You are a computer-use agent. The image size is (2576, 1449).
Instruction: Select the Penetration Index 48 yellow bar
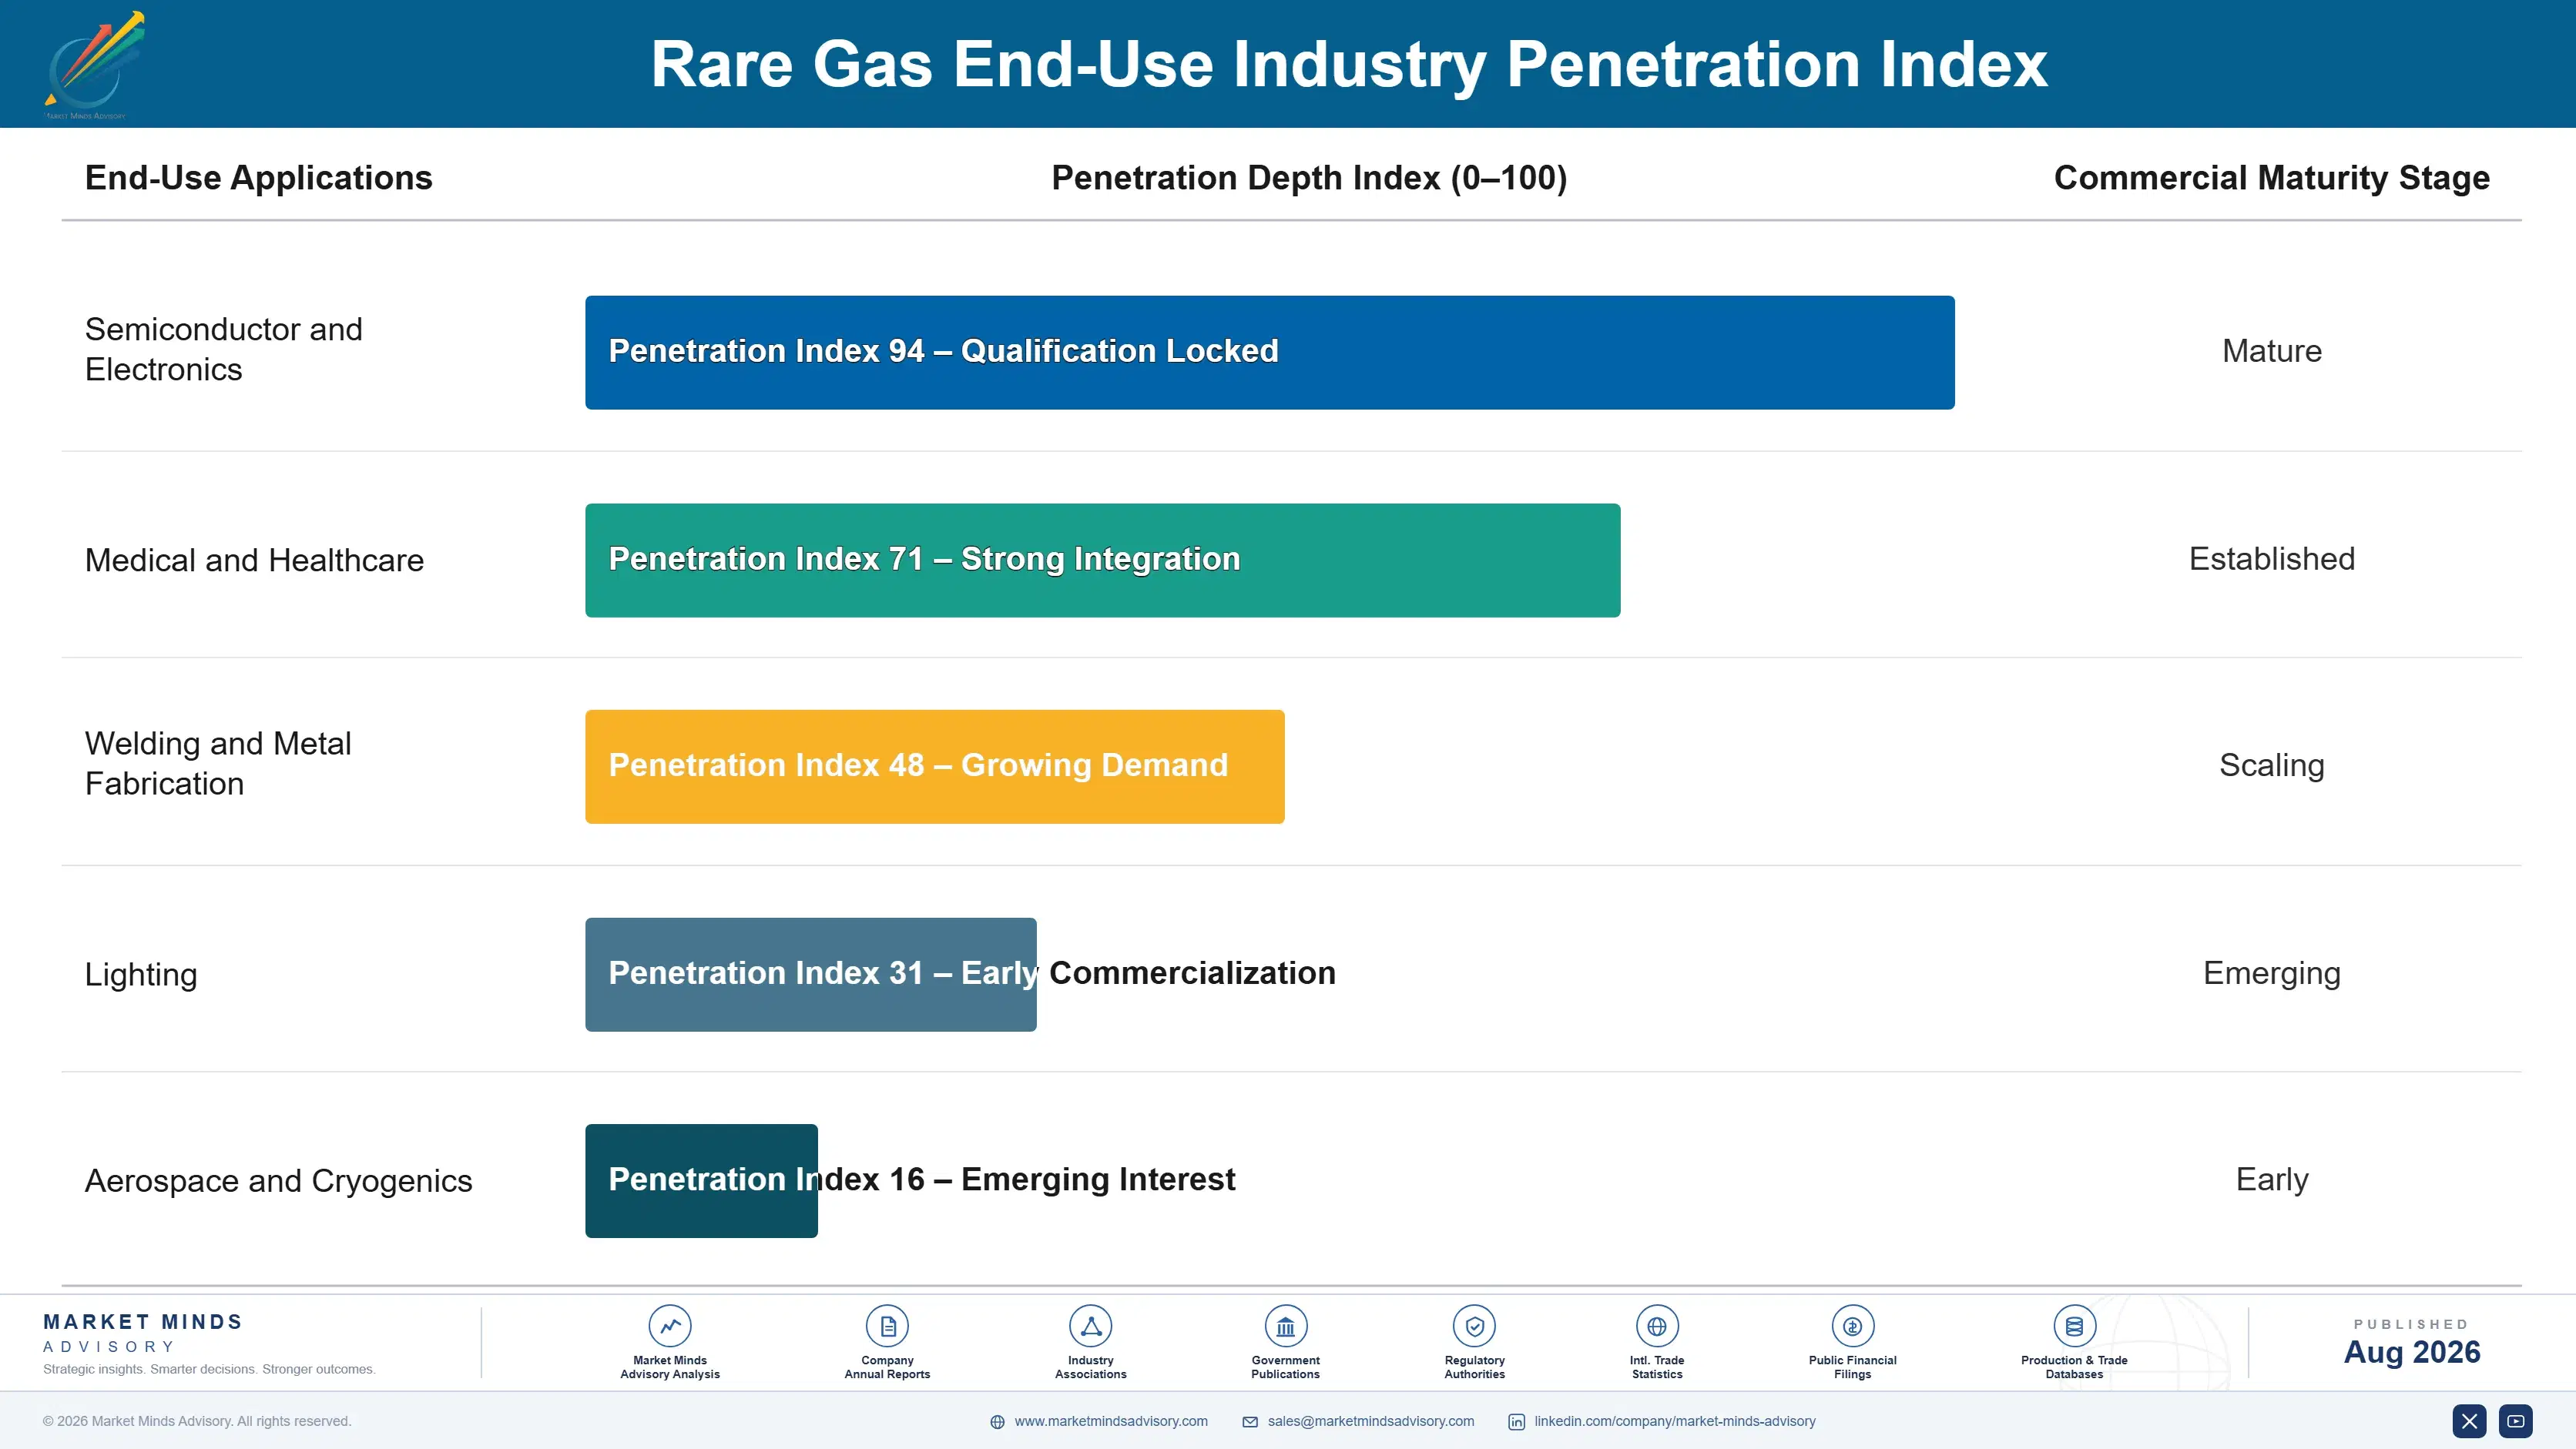coord(935,767)
